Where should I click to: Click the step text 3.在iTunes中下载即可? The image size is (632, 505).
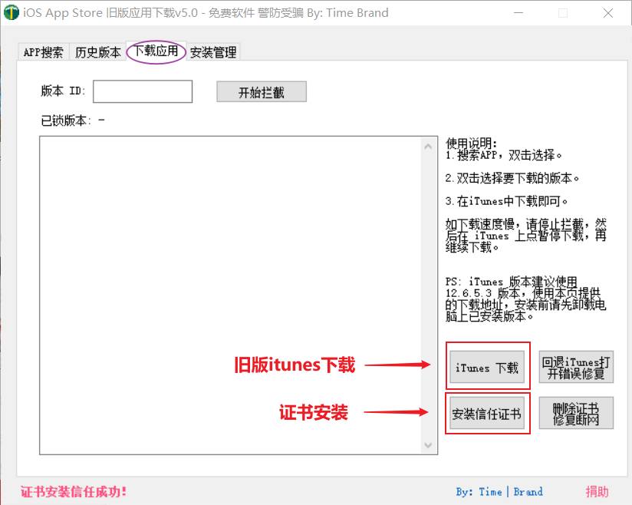click(x=507, y=200)
